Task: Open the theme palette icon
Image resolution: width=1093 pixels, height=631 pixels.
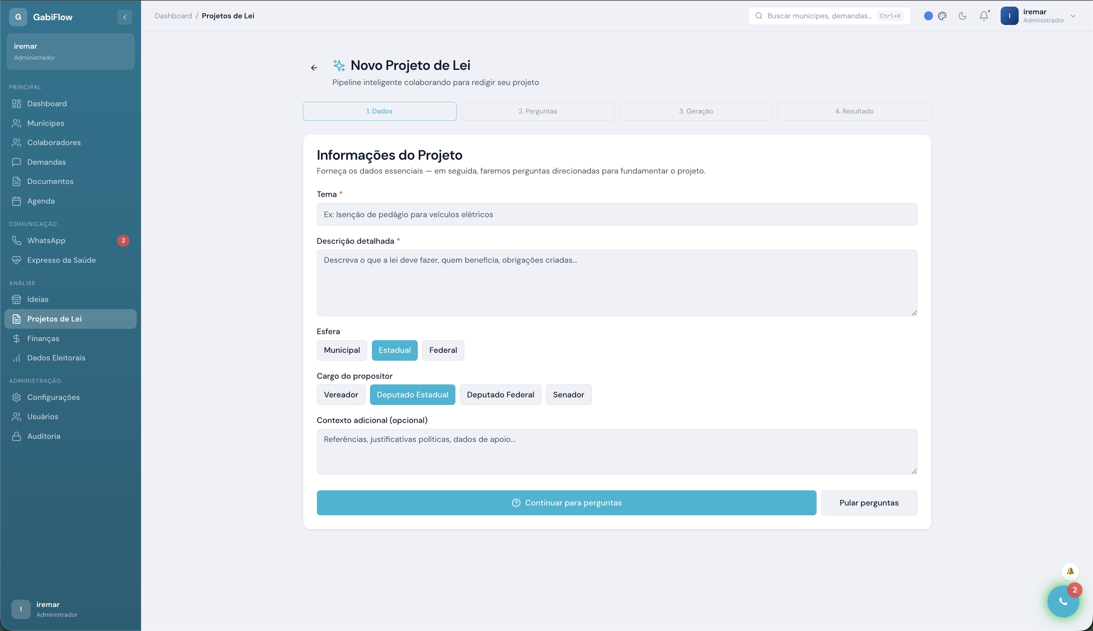Action: coord(942,16)
